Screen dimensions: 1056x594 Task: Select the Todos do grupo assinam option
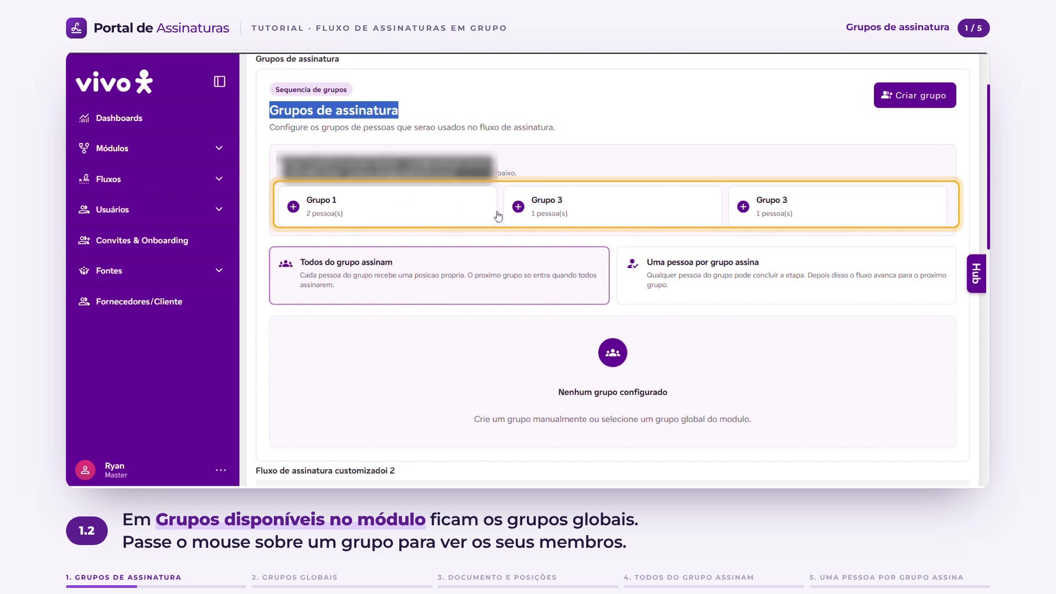439,276
